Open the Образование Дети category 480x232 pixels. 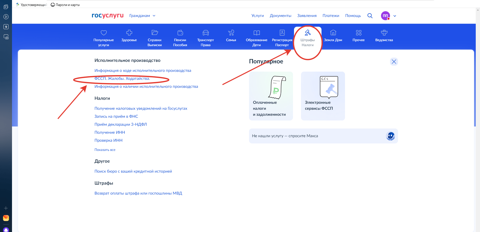[256, 38]
